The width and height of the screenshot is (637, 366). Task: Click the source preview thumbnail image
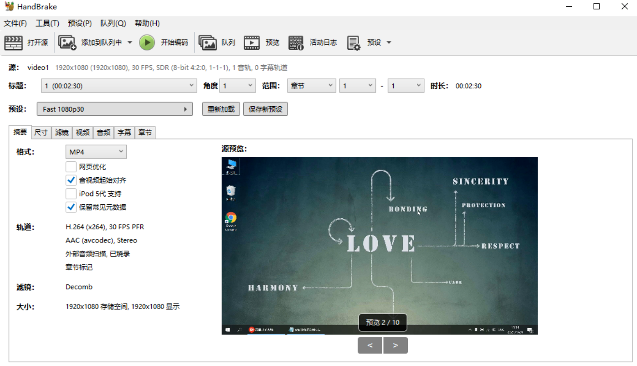point(379,242)
